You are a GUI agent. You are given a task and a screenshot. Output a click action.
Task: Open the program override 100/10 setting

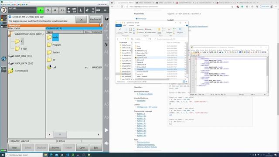pyautogui.click(x=71, y=10)
